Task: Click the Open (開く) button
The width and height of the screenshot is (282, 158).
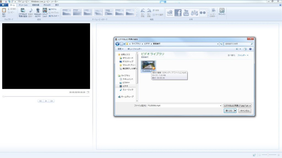Action: [x=229, y=111]
